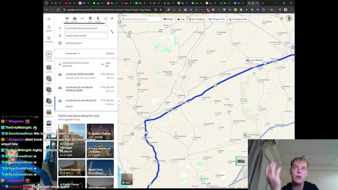The height and width of the screenshot is (190, 338).
Task: Open the Google Maps hamburger menu
Action: 49,19
